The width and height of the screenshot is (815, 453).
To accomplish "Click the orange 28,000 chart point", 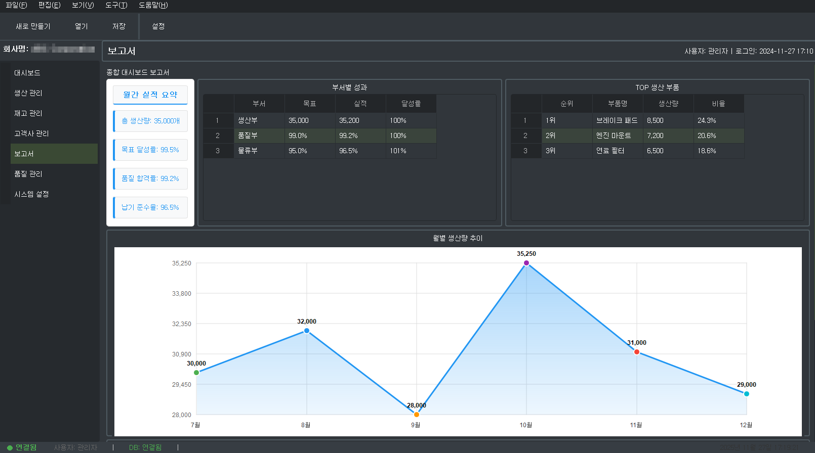I will [417, 415].
